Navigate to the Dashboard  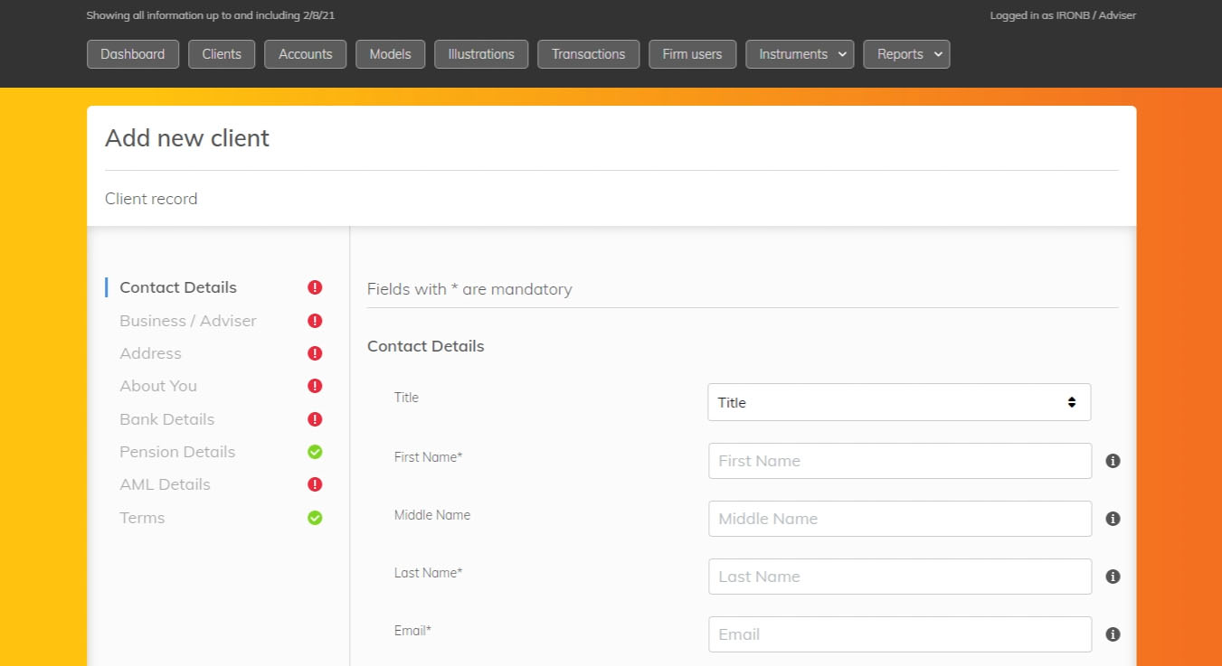132,53
